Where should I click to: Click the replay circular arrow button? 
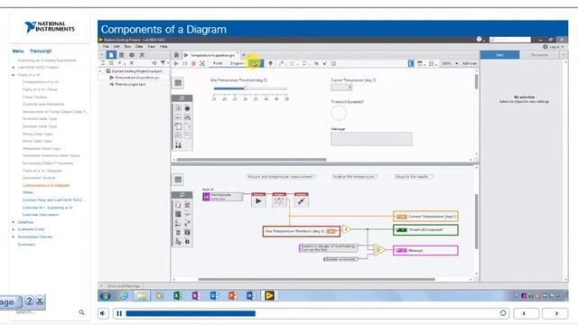503,313
